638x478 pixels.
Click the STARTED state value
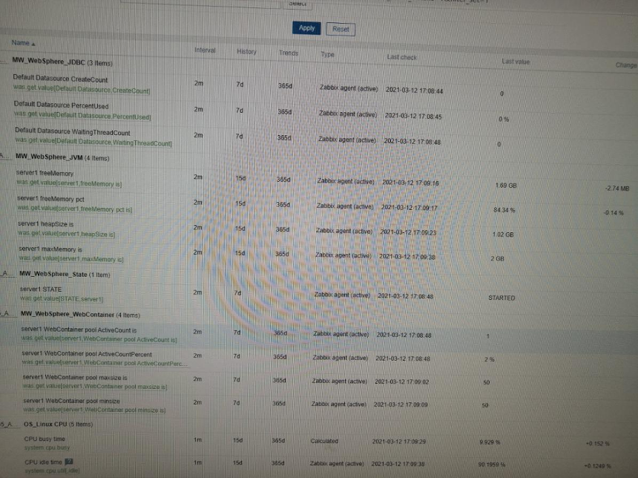click(501, 298)
